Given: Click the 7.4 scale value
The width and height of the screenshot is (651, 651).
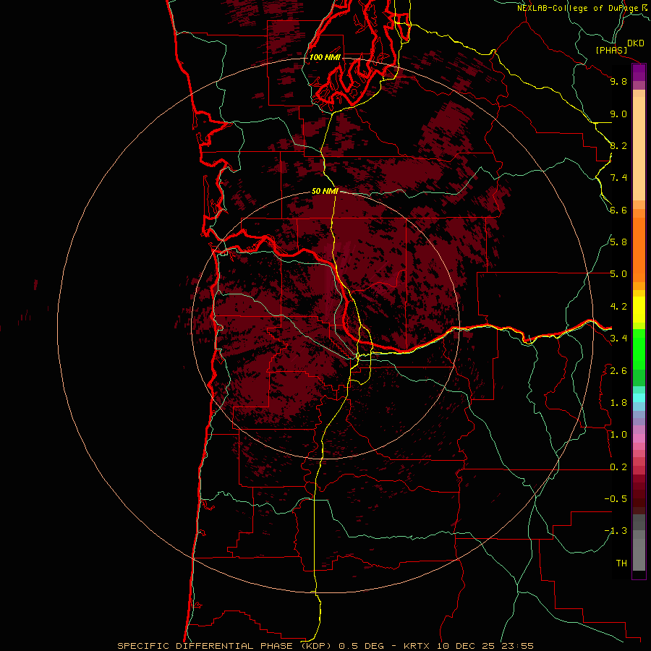Looking at the screenshot, I should [618, 178].
